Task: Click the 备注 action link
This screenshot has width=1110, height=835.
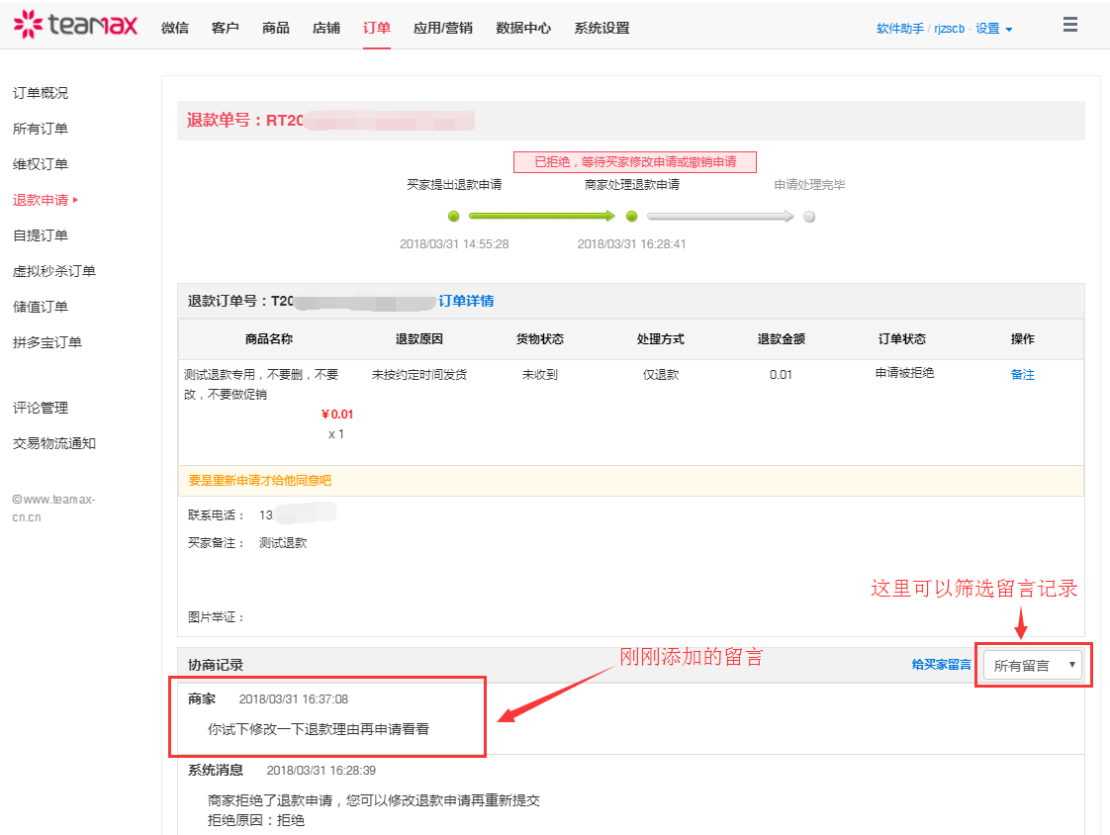Action: coord(1022,375)
